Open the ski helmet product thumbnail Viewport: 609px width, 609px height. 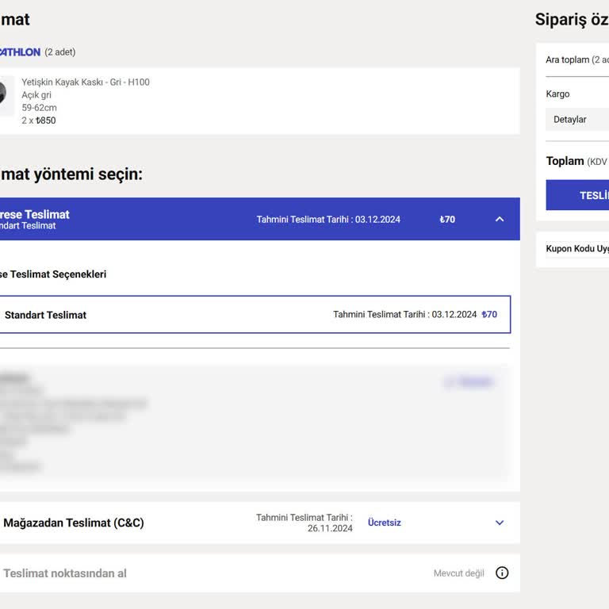point(5,94)
